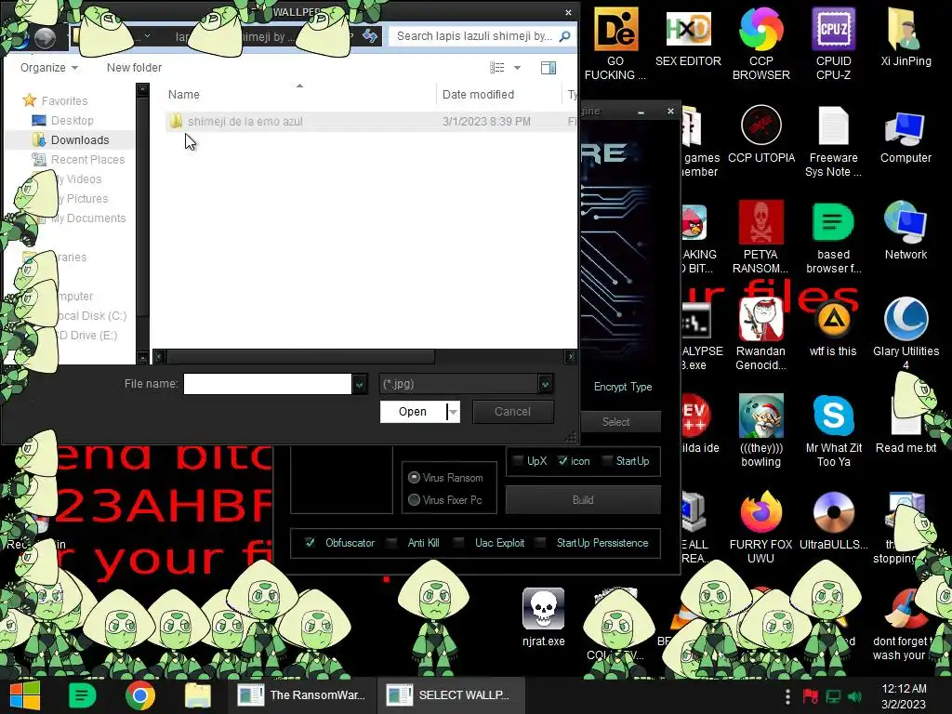Open the (*.jpg) file type dropdown
Image resolution: width=952 pixels, height=714 pixels.
pos(545,384)
